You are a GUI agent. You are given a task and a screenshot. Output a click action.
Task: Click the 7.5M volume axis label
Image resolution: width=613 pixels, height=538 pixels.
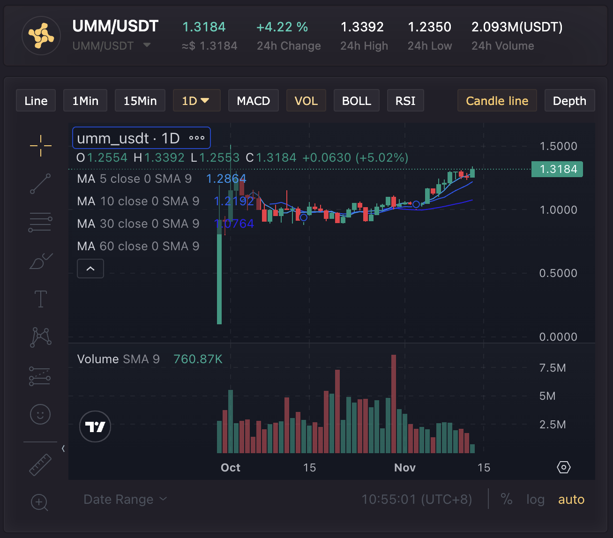(553, 368)
